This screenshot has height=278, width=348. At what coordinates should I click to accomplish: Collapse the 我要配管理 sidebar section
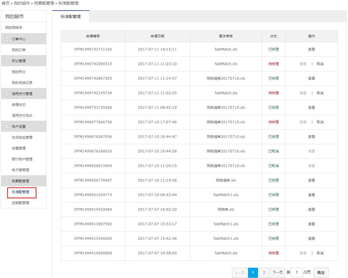point(7,181)
